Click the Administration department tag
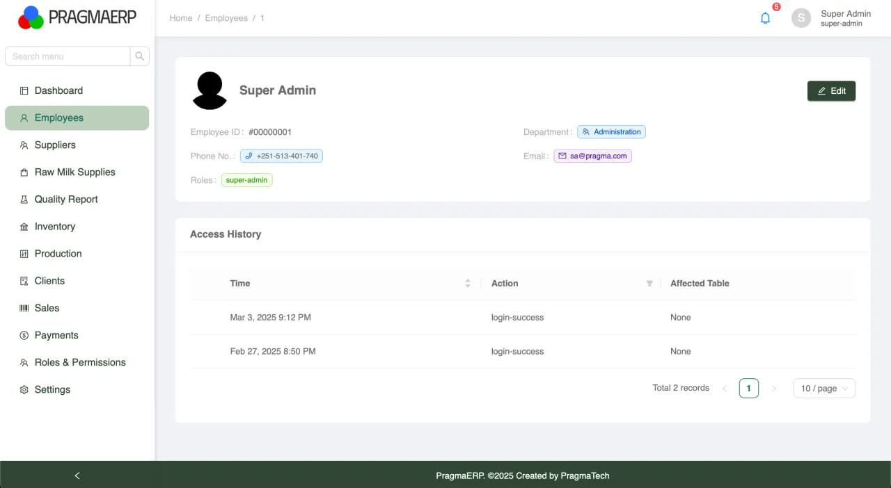The height and width of the screenshot is (488, 891). pos(611,131)
